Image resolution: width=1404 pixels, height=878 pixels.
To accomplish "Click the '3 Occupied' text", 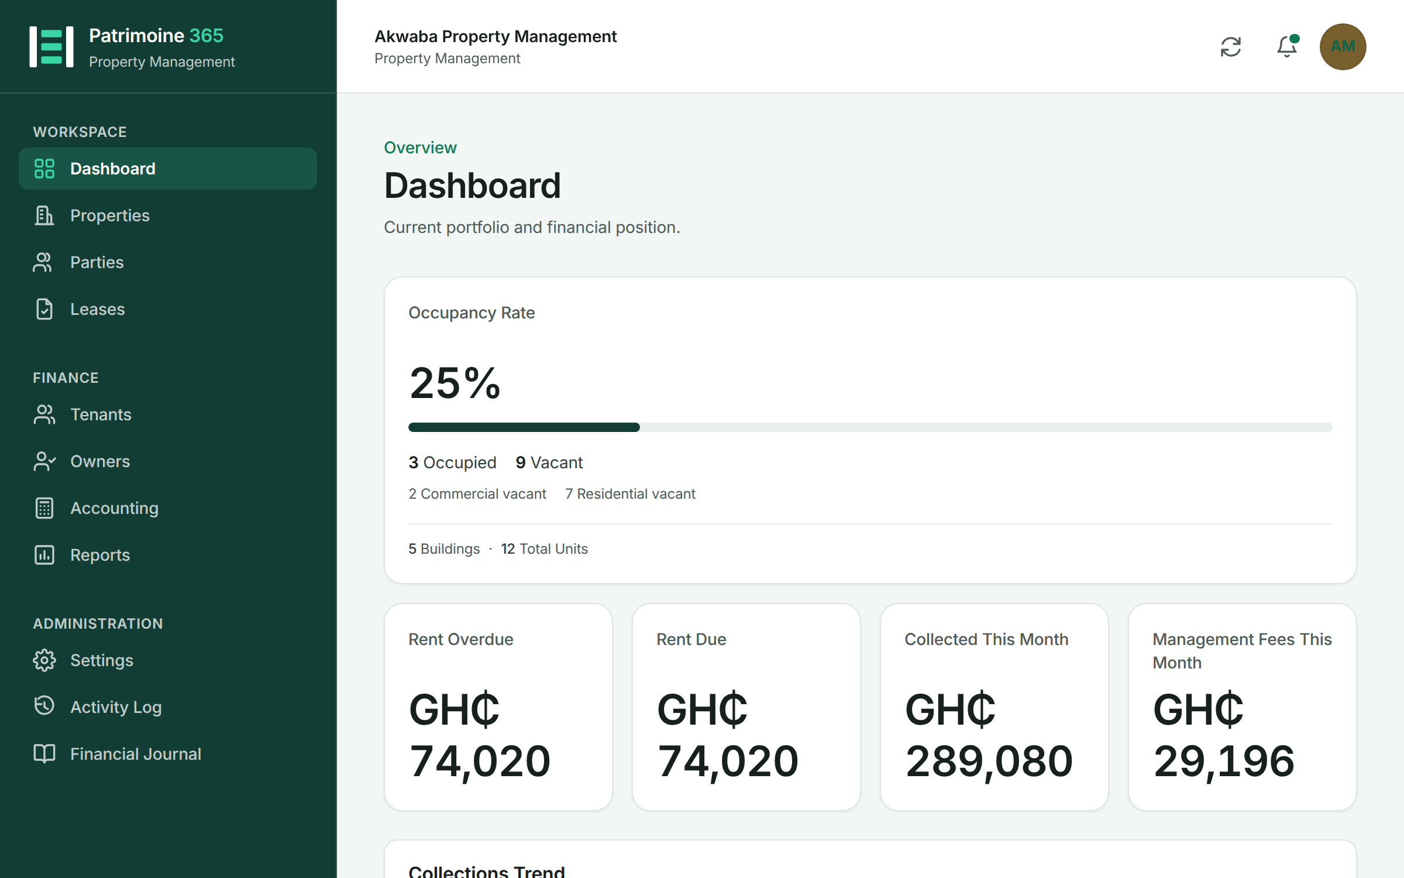I will click(x=452, y=462).
